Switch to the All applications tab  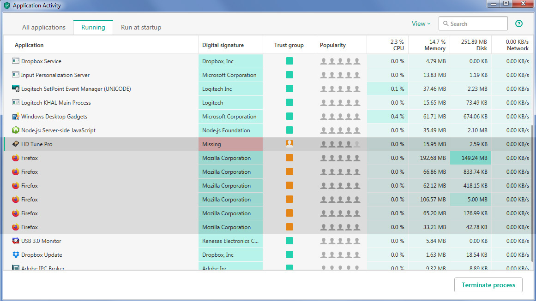(x=44, y=27)
